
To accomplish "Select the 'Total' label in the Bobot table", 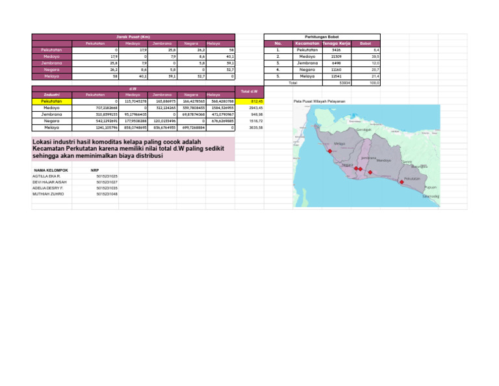I will [293, 83].
